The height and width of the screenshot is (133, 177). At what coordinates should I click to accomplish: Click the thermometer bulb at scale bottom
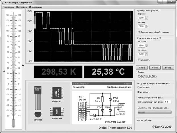pos(13,123)
